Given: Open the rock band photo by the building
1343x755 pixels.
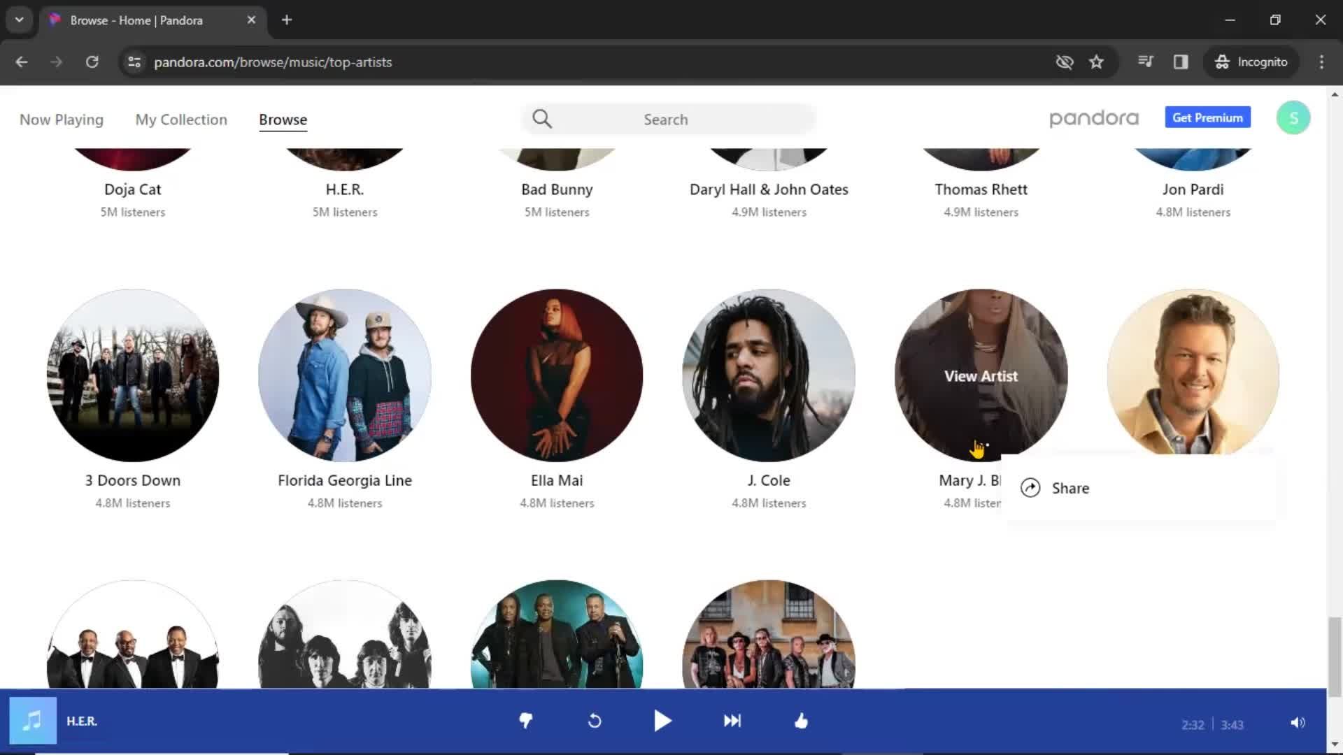Looking at the screenshot, I should 769,634.
